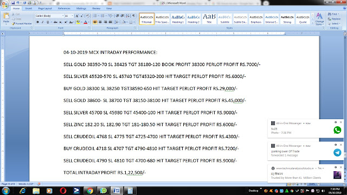Open Microsoft Word Help

(x=344, y=9)
